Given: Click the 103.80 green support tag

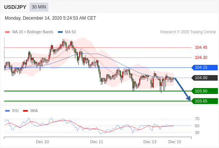Looking at the screenshot, I should [x=205, y=91].
